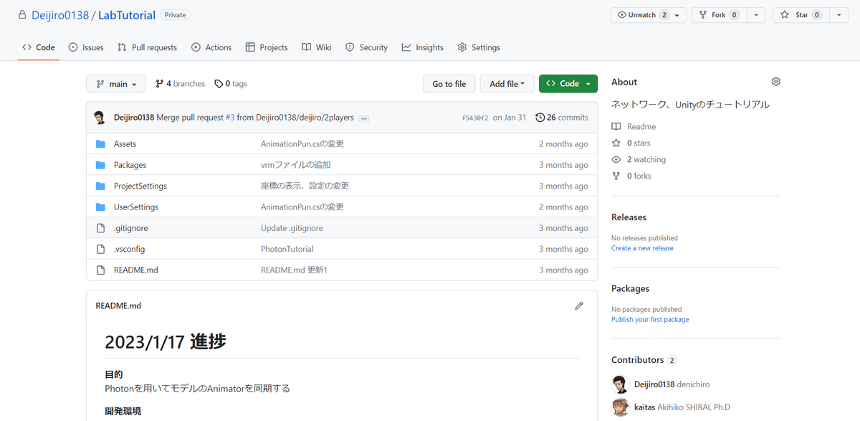Image resolution: width=860 pixels, height=421 pixels.
Task: Switch to the Issues tab
Action: click(x=86, y=47)
